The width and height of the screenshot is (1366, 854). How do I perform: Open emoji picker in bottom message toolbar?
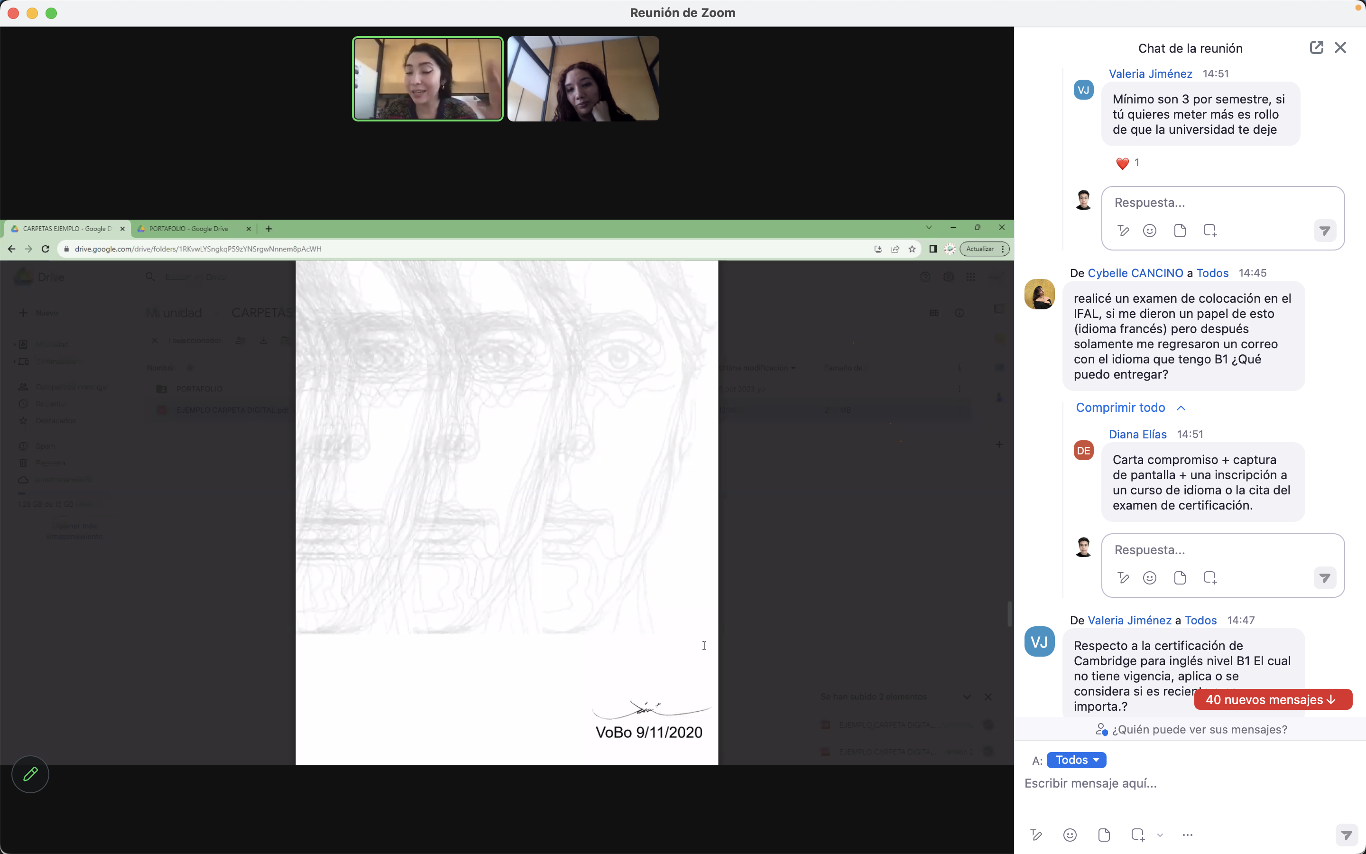tap(1070, 835)
